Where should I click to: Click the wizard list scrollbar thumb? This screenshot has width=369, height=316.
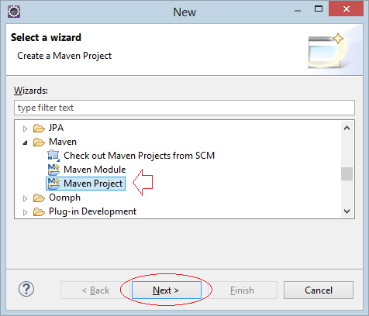coord(347,174)
